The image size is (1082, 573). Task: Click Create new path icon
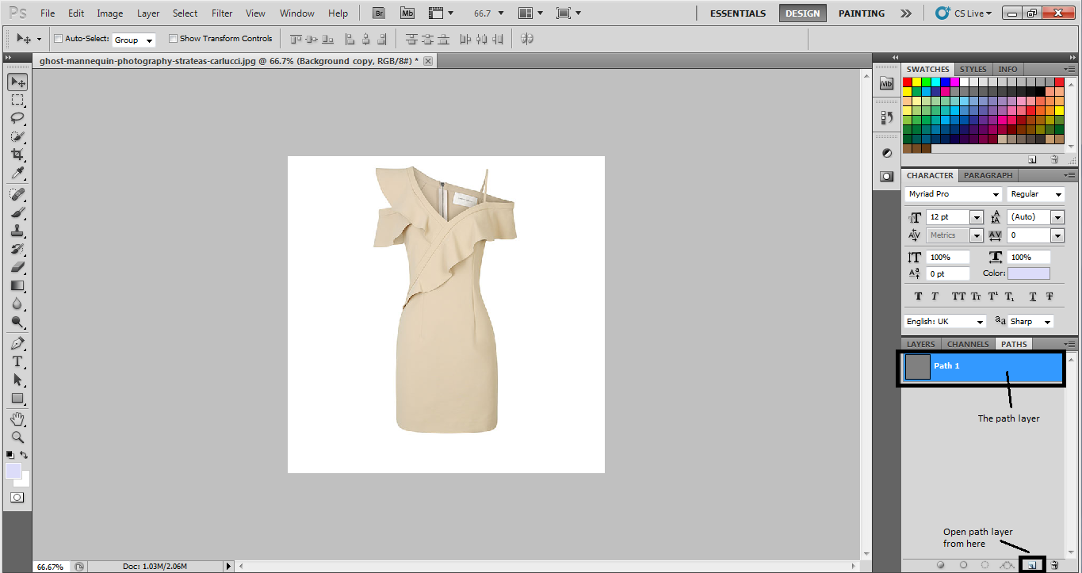pos(1032,565)
